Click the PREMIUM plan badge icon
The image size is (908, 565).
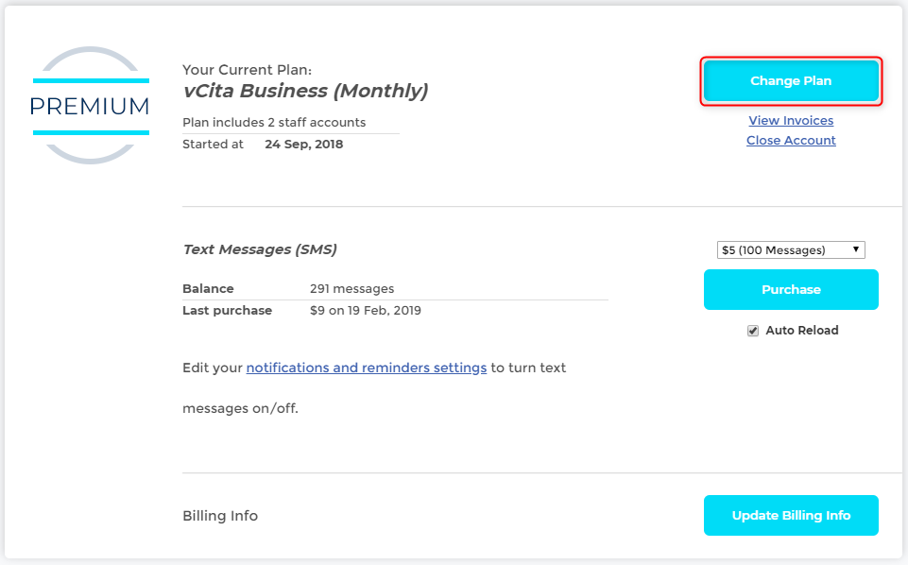pos(91,106)
